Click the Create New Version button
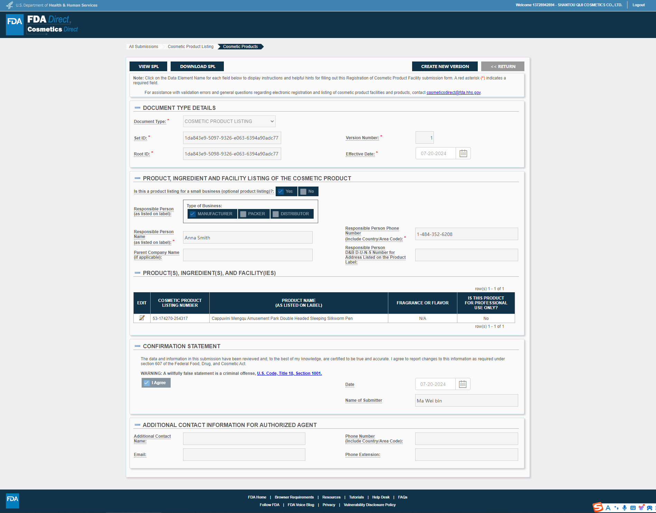This screenshot has width=656, height=513. [445, 66]
